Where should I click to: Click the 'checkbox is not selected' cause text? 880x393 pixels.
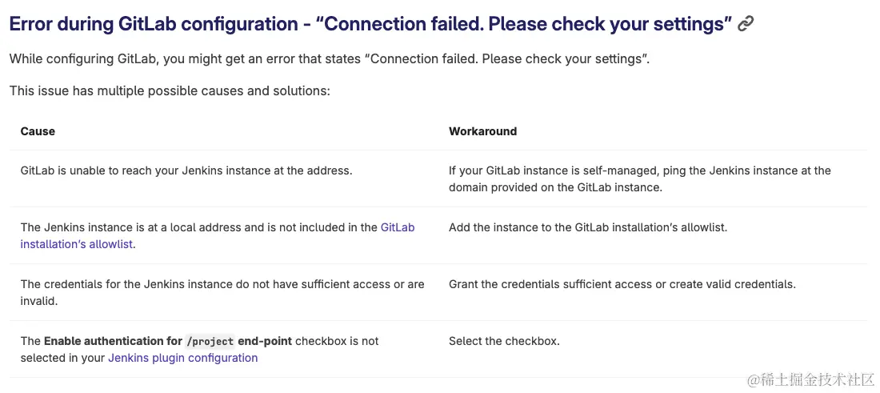click(336, 341)
